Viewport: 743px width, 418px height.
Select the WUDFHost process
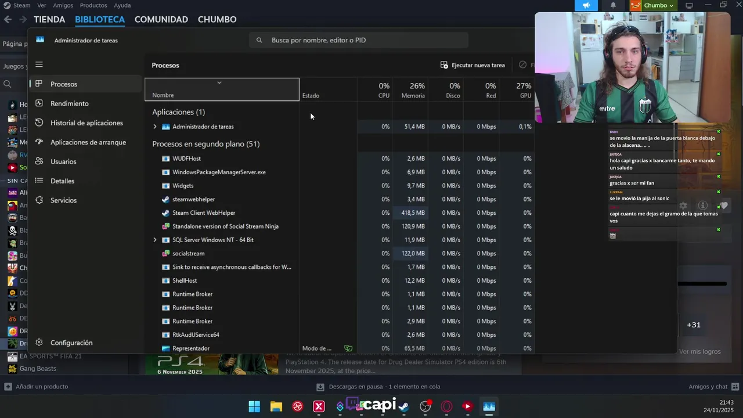tap(340, 158)
